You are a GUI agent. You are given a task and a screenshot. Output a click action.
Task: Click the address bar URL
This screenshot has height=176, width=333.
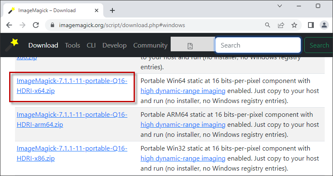(x=122, y=25)
